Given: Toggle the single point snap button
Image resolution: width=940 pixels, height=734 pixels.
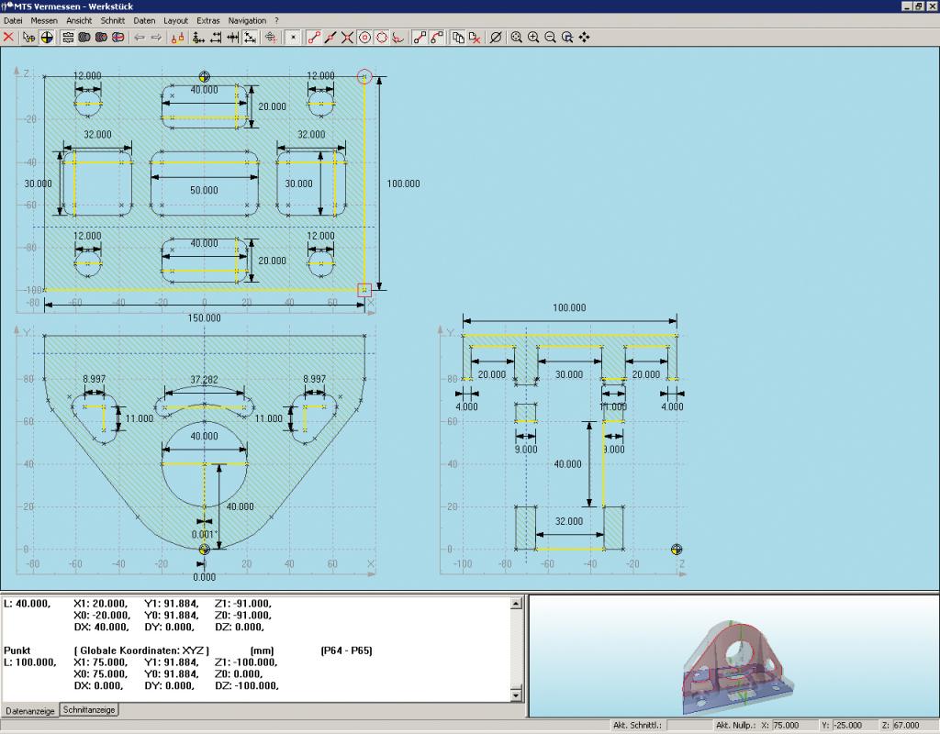Looking at the screenshot, I should pos(293,38).
